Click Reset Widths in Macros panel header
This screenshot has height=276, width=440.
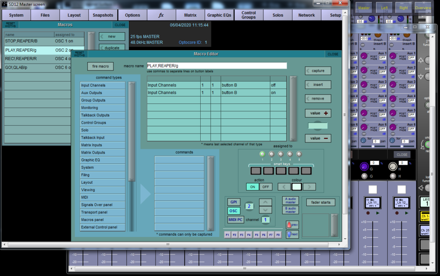[x=11, y=25]
